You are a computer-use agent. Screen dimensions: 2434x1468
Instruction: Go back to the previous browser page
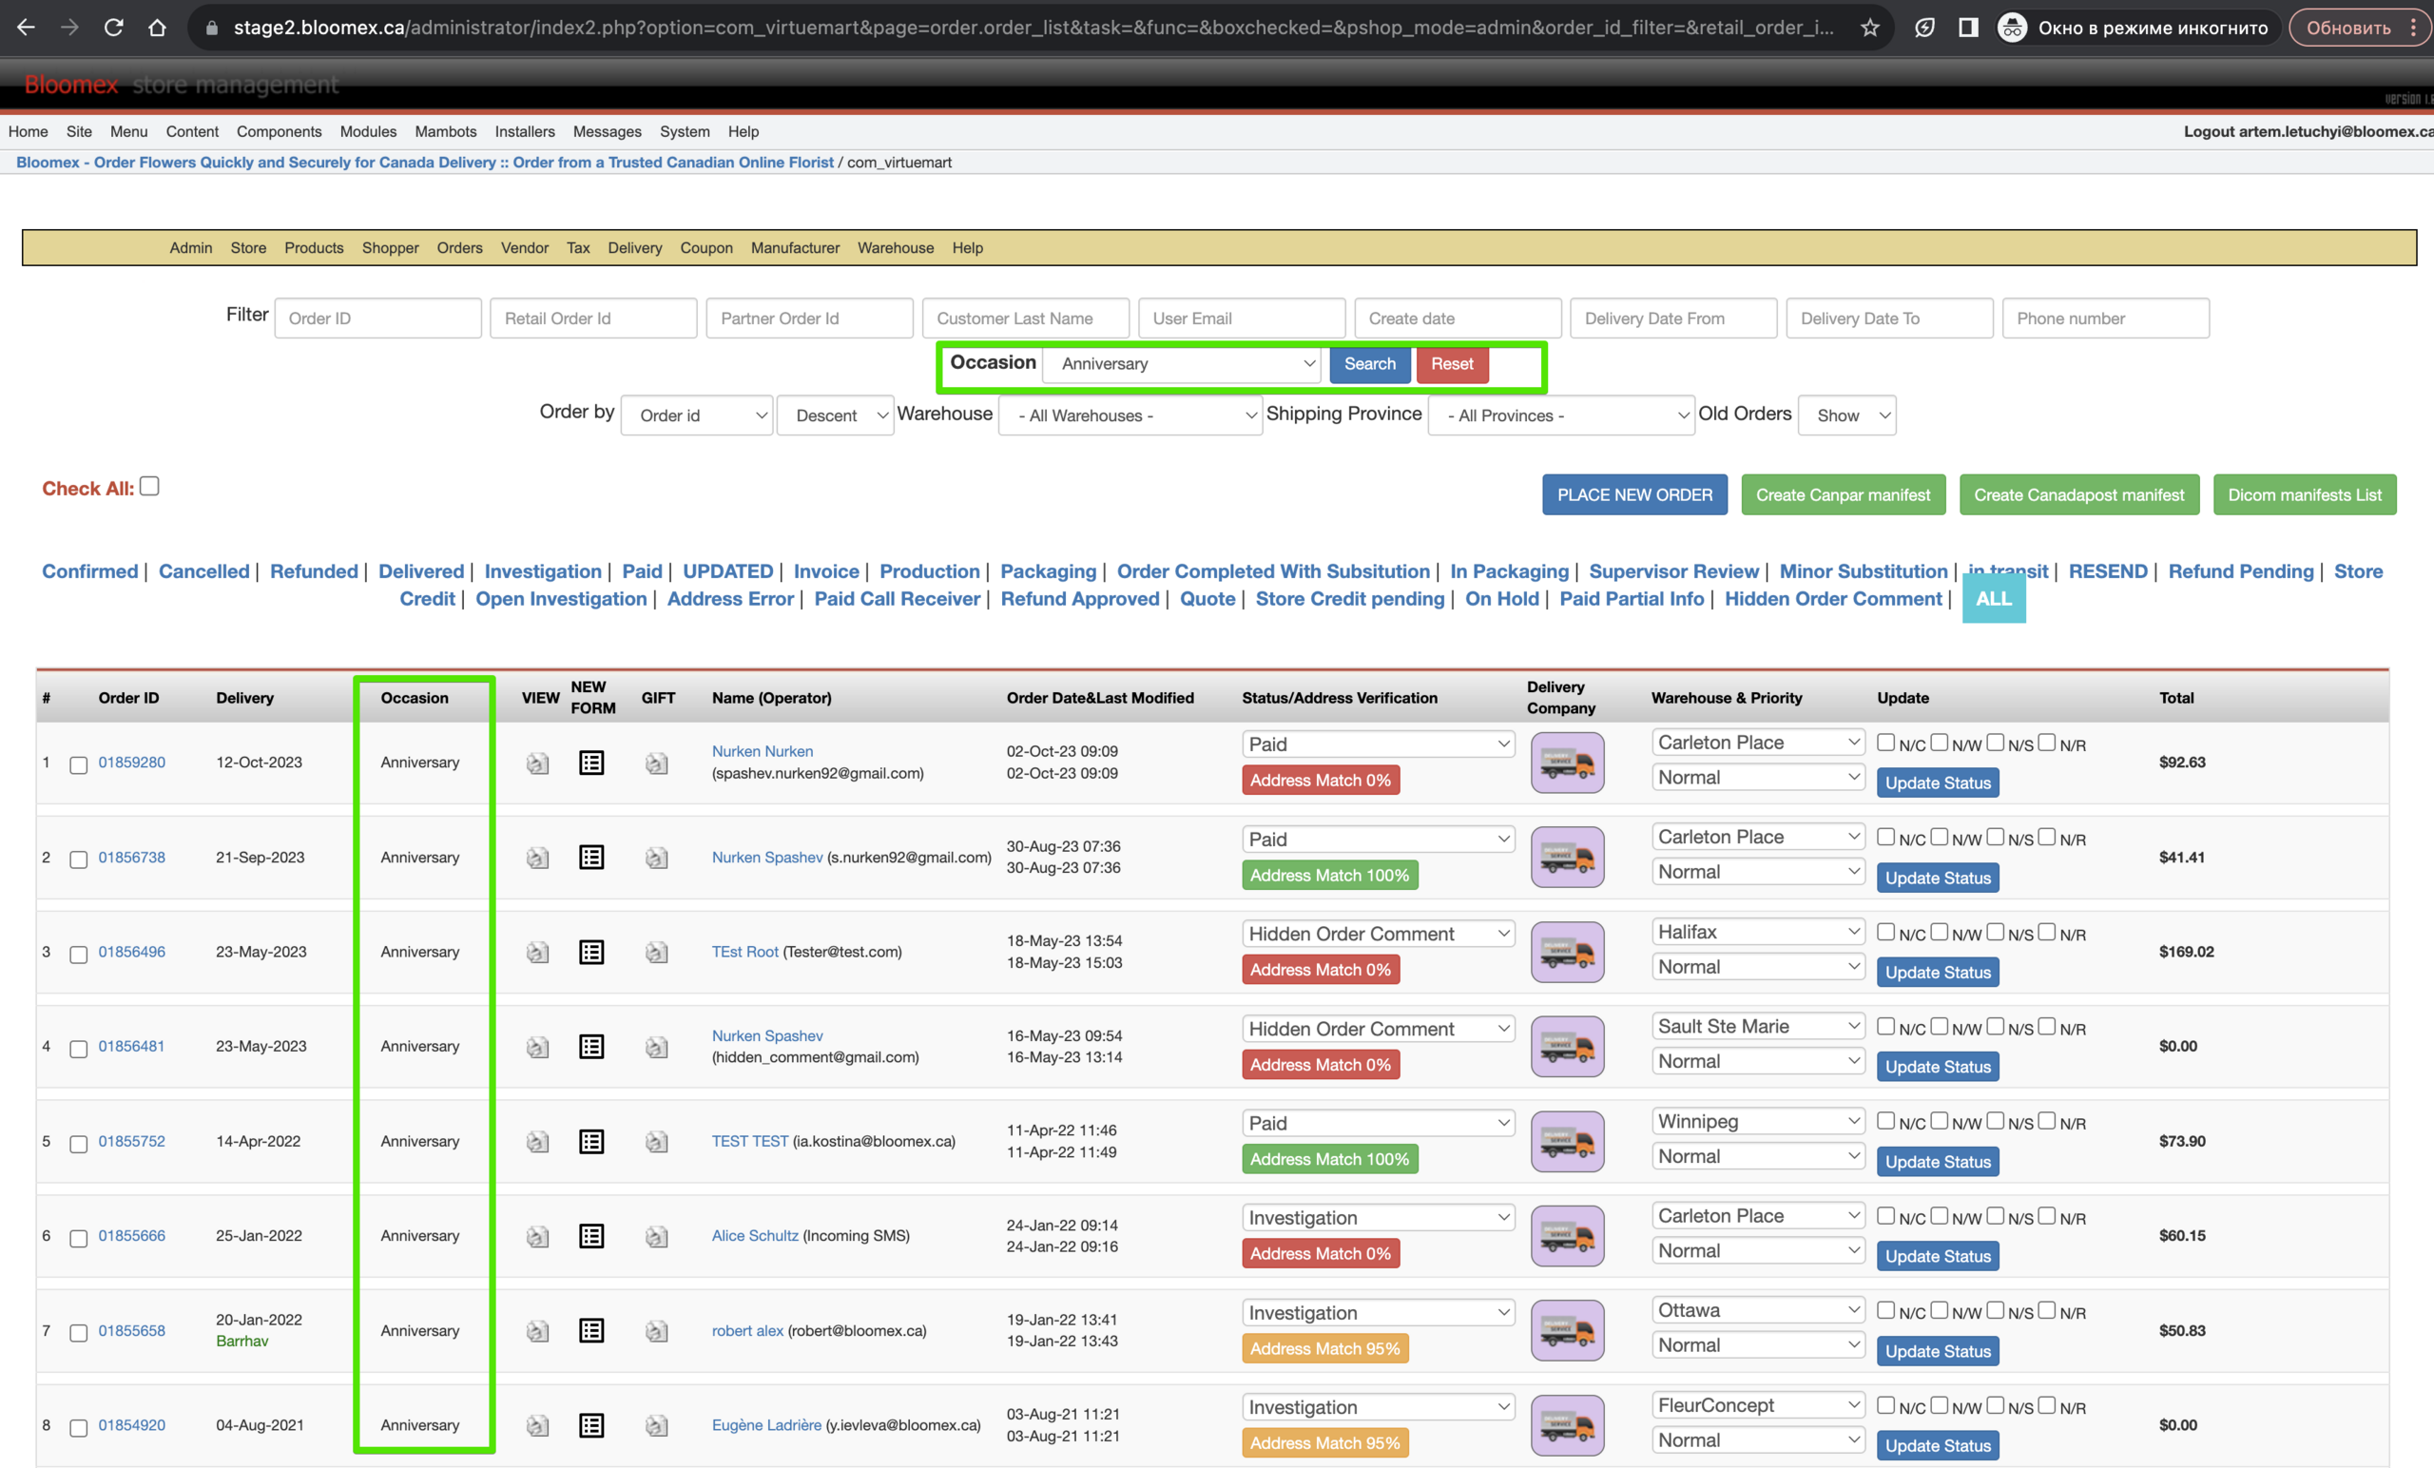point(27,28)
